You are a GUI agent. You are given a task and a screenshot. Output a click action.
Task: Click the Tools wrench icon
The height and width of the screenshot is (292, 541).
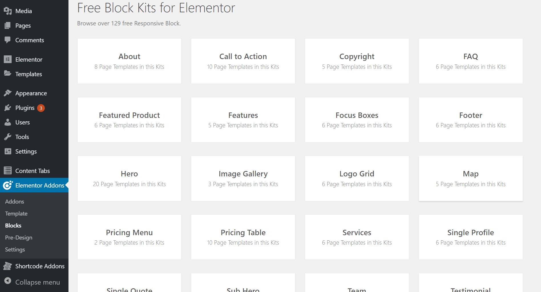(x=8, y=137)
